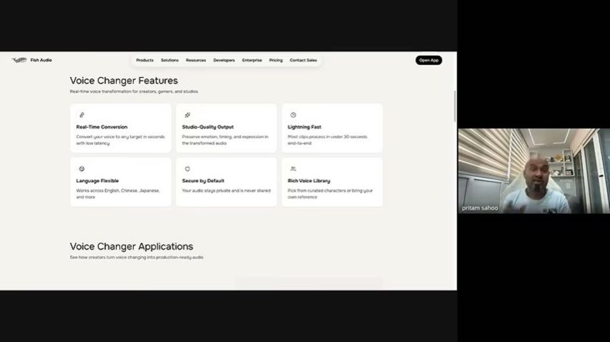Click the Studio-Quality Output sparkle icon
610x342 pixels.
(187, 115)
